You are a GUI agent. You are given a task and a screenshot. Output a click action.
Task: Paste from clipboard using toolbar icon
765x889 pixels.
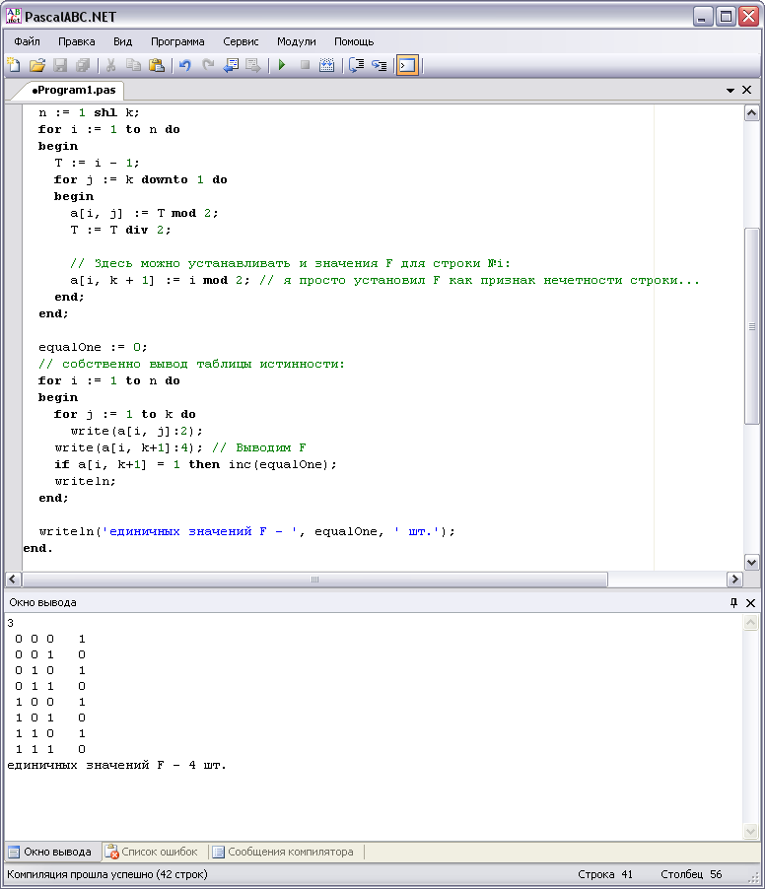click(x=156, y=66)
